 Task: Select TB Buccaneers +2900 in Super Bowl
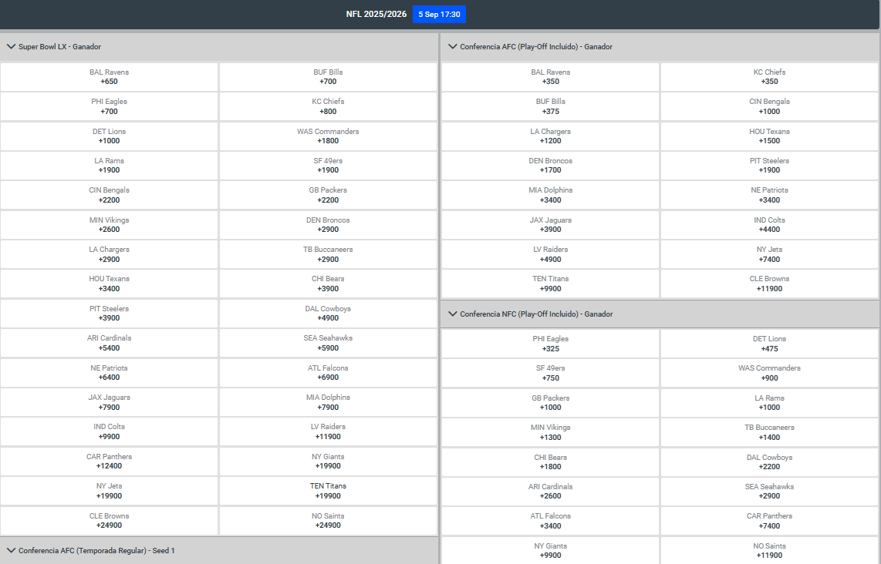coord(328,254)
